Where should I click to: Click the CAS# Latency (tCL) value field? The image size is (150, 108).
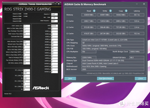pyautogui.click(x=27, y=26)
